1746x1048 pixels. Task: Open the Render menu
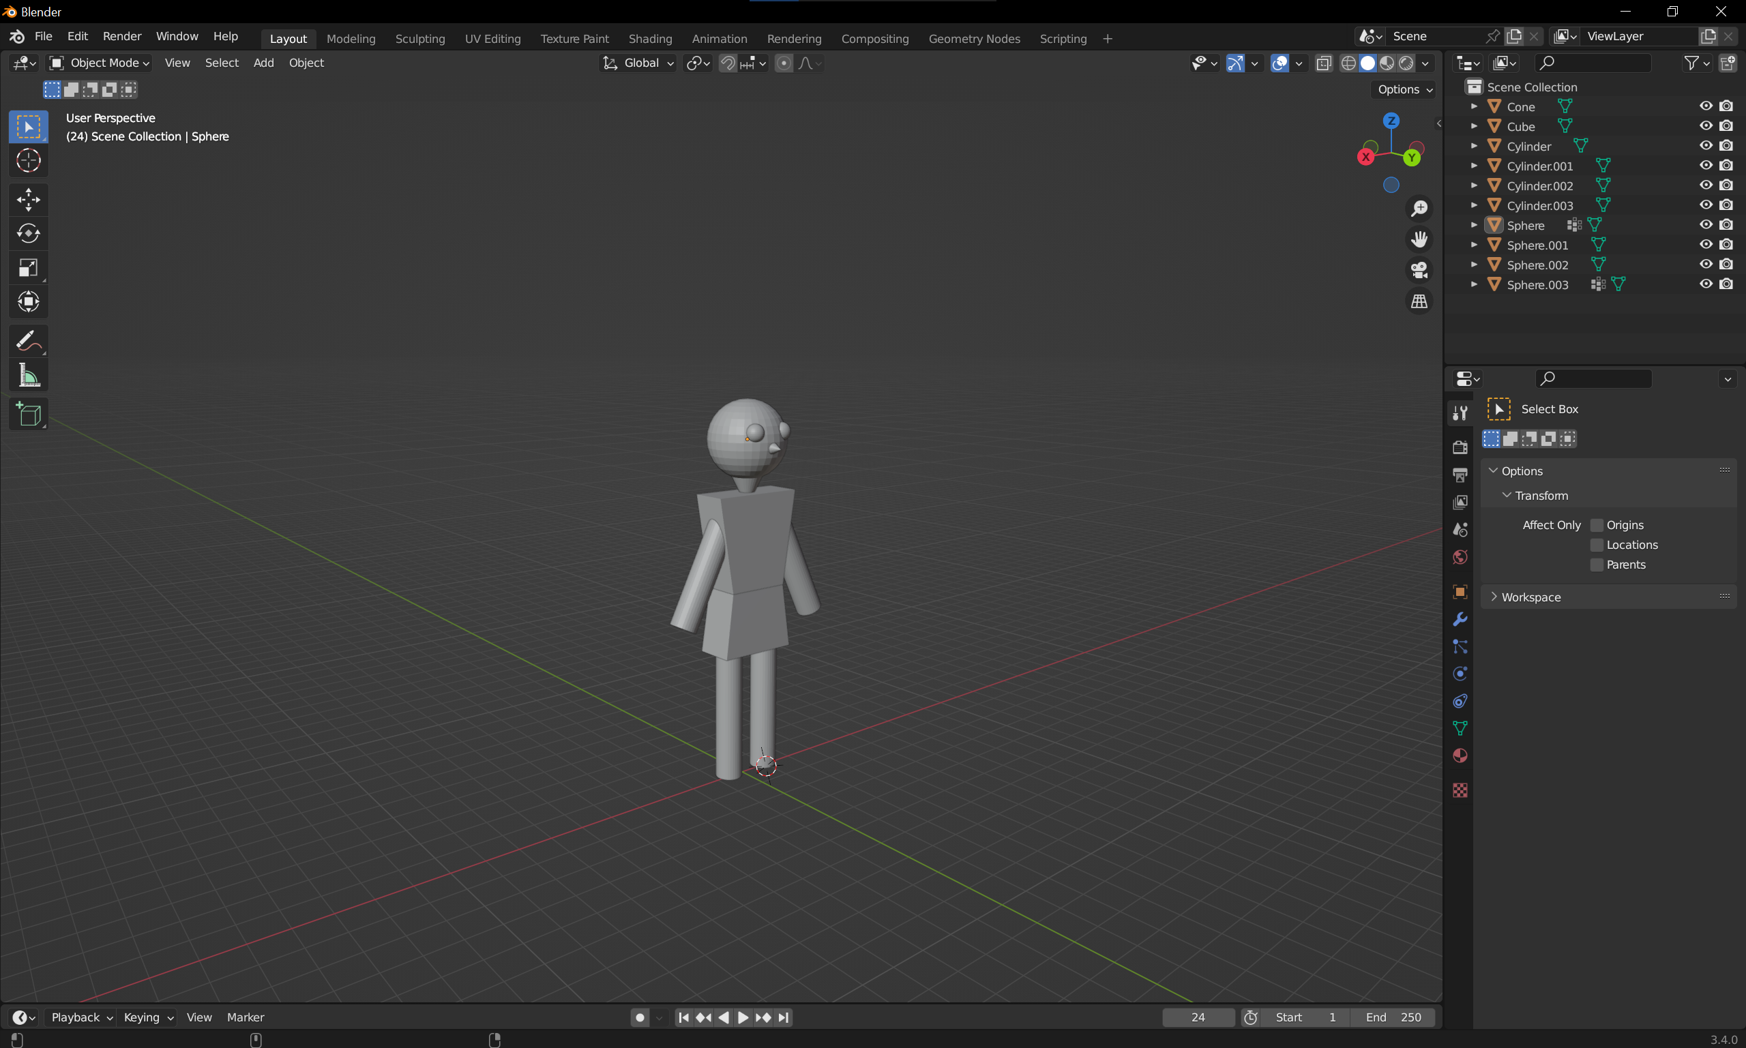tap(121, 36)
